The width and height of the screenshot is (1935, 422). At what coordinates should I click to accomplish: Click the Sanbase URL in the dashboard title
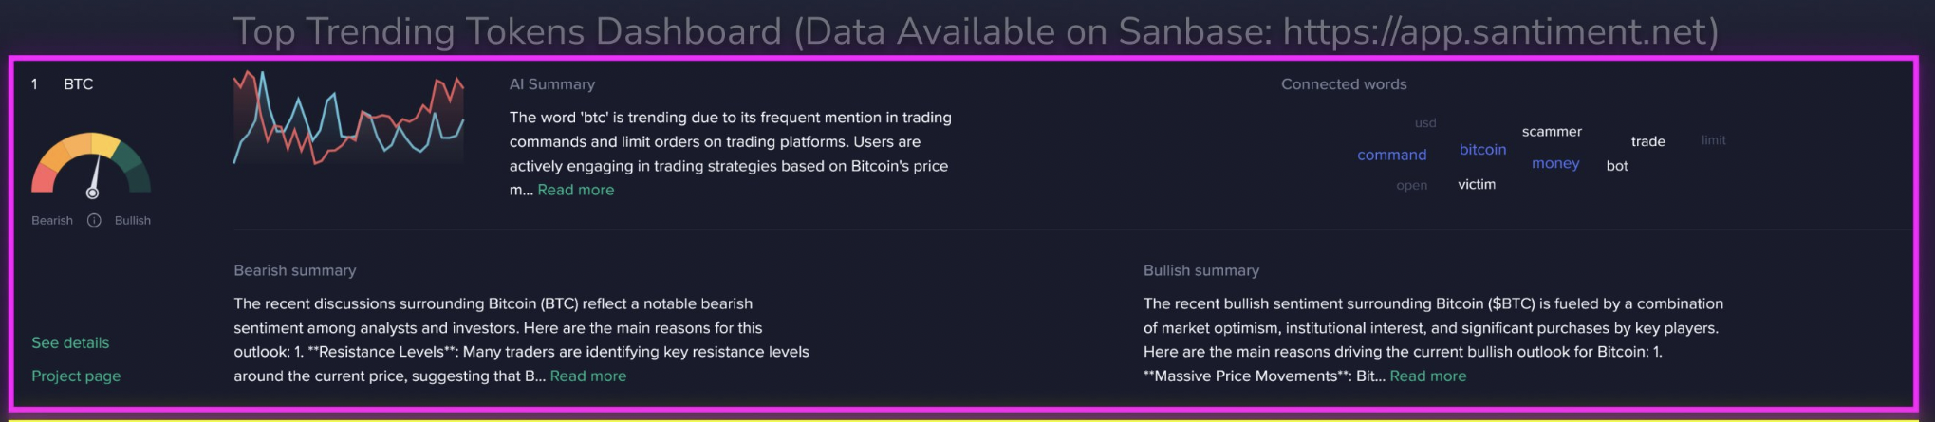tap(1499, 32)
